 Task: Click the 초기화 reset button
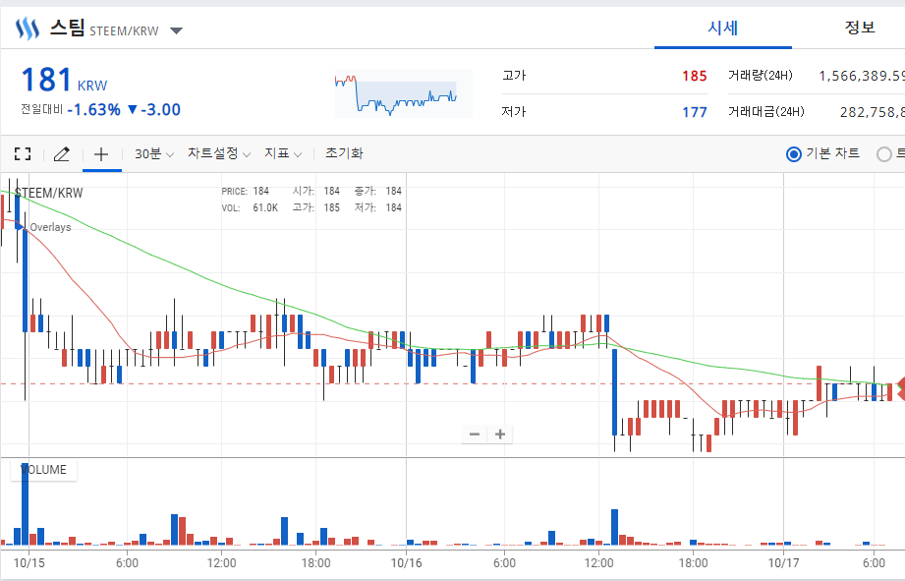[x=344, y=153]
